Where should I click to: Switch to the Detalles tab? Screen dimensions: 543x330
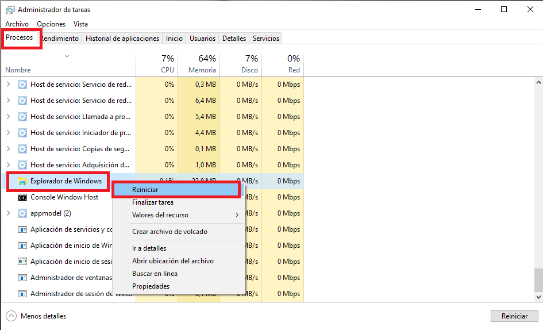tap(234, 39)
